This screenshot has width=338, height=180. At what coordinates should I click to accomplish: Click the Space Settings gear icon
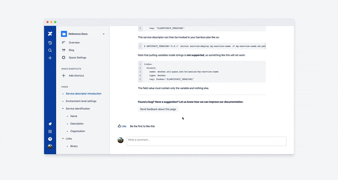[64, 57]
